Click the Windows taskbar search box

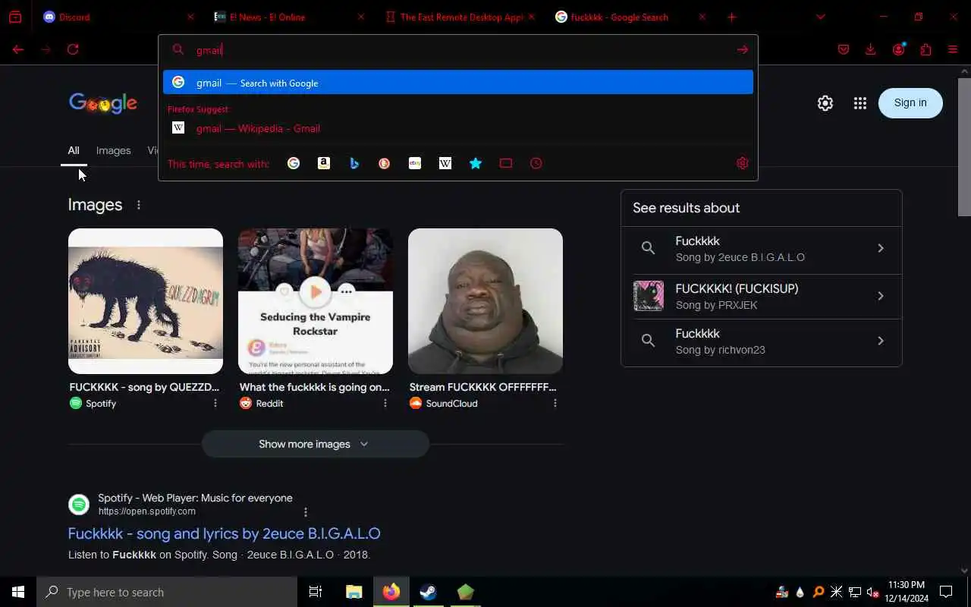pyautogui.click(x=167, y=592)
